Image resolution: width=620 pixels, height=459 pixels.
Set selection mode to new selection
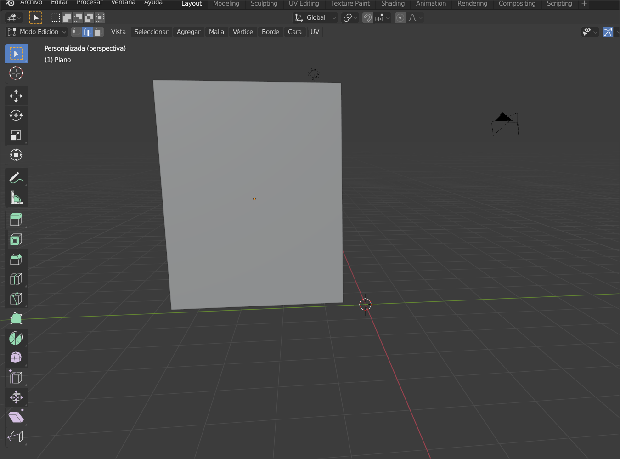pyautogui.click(x=56, y=17)
